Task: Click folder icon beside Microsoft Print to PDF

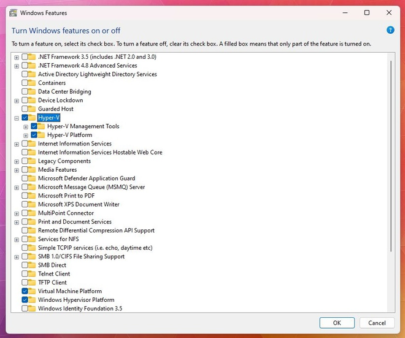Action: (x=32, y=196)
